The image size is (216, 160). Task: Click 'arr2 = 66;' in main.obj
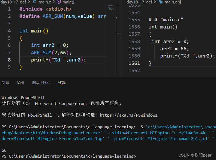[x=174, y=49]
